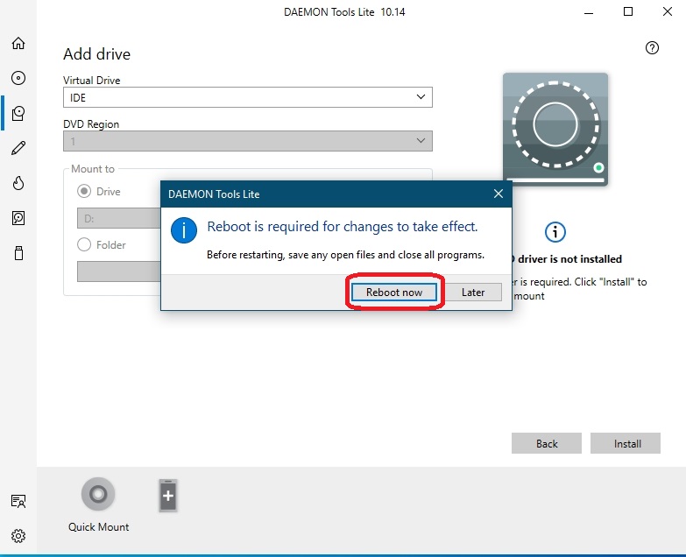Click the info icon above driver message
Viewport: 686px width, 557px height.
pyautogui.click(x=555, y=232)
